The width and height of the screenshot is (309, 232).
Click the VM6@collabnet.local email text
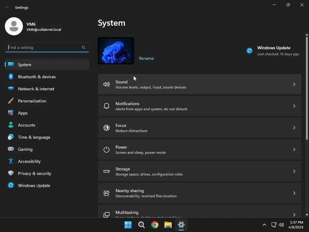point(44,30)
